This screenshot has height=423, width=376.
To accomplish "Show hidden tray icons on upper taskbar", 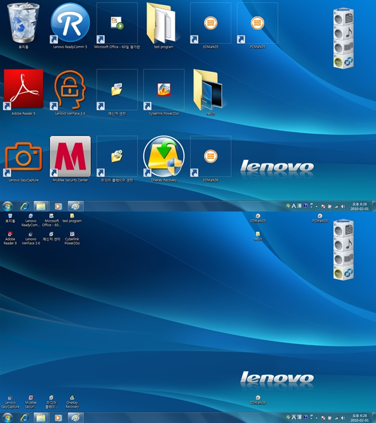I will coord(317,207).
